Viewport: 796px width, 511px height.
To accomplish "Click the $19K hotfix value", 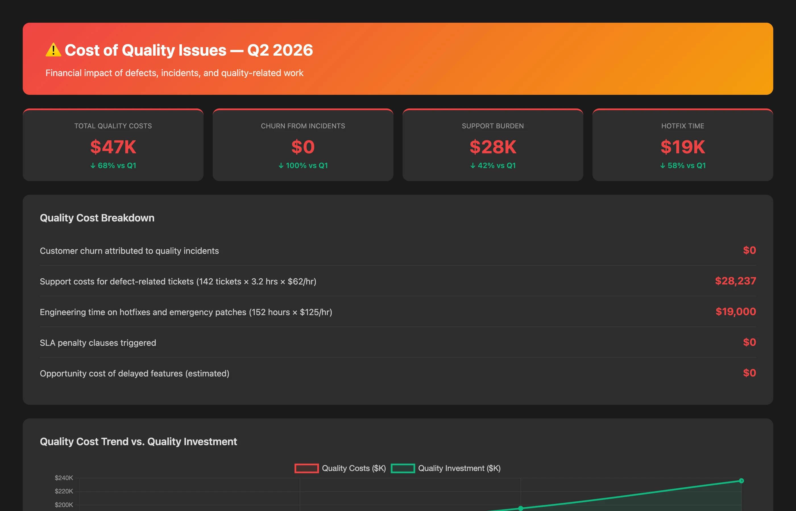I will 683,147.
